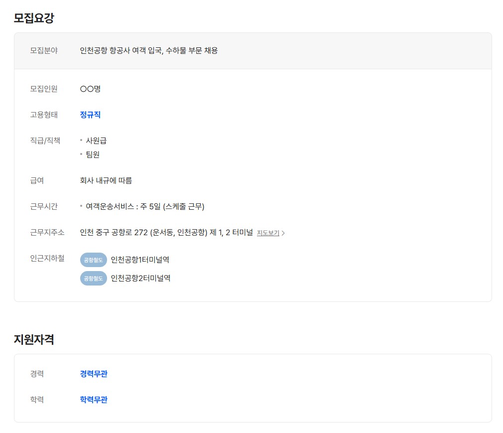
Task: Click the 근무지주소 row label
Action: pyautogui.click(x=47, y=232)
